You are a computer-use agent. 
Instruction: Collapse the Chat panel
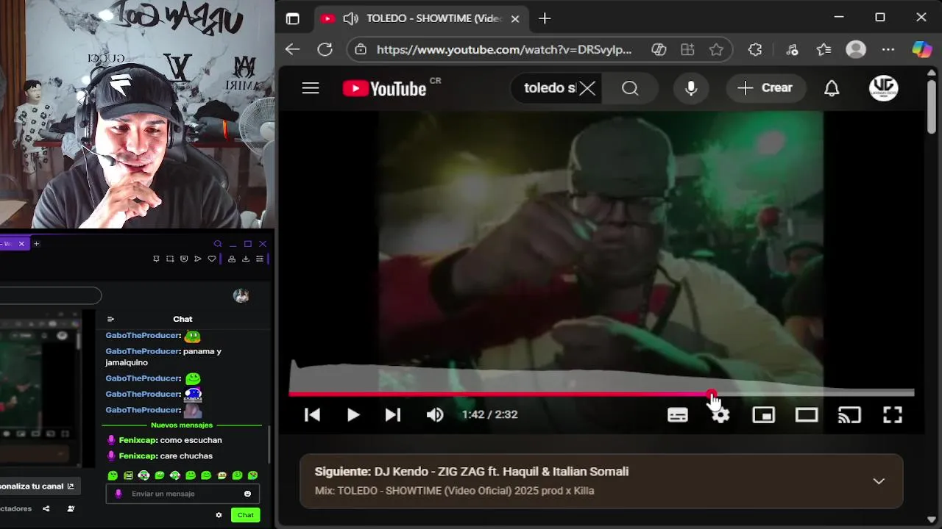tap(110, 319)
